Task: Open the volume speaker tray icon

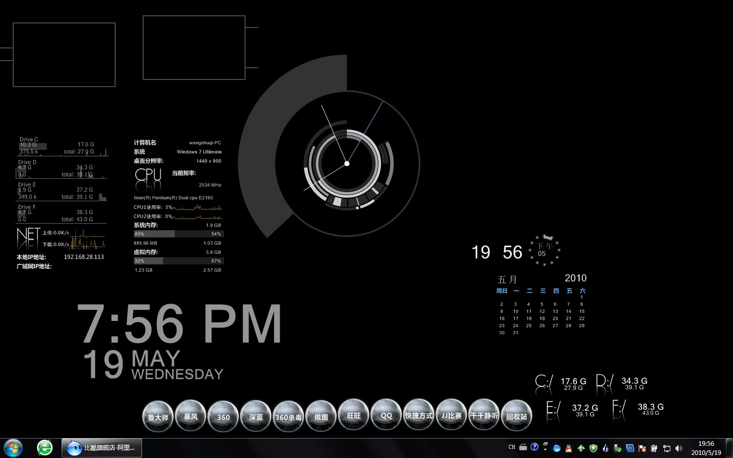Action: 678,448
